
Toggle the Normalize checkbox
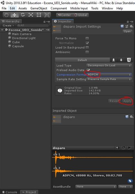(87, 43)
